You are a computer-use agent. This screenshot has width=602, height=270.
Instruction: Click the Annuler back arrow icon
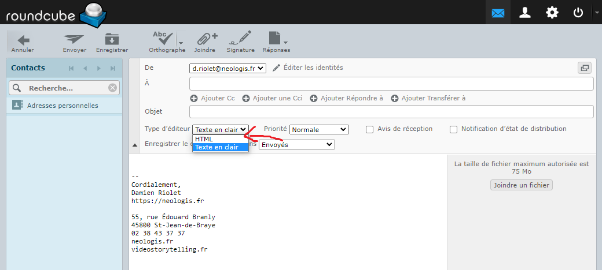point(23,40)
